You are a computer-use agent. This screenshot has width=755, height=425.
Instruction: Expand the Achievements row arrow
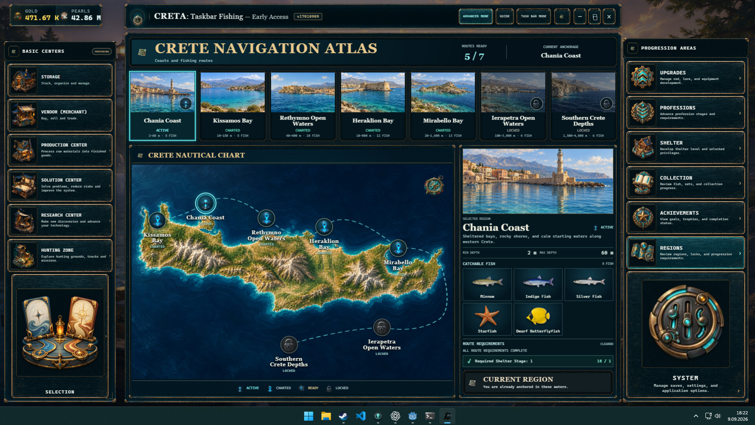point(740,218)
